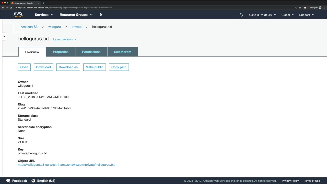Open the Privacy Policy link
The image size is (327, 184).
(290, 181)
